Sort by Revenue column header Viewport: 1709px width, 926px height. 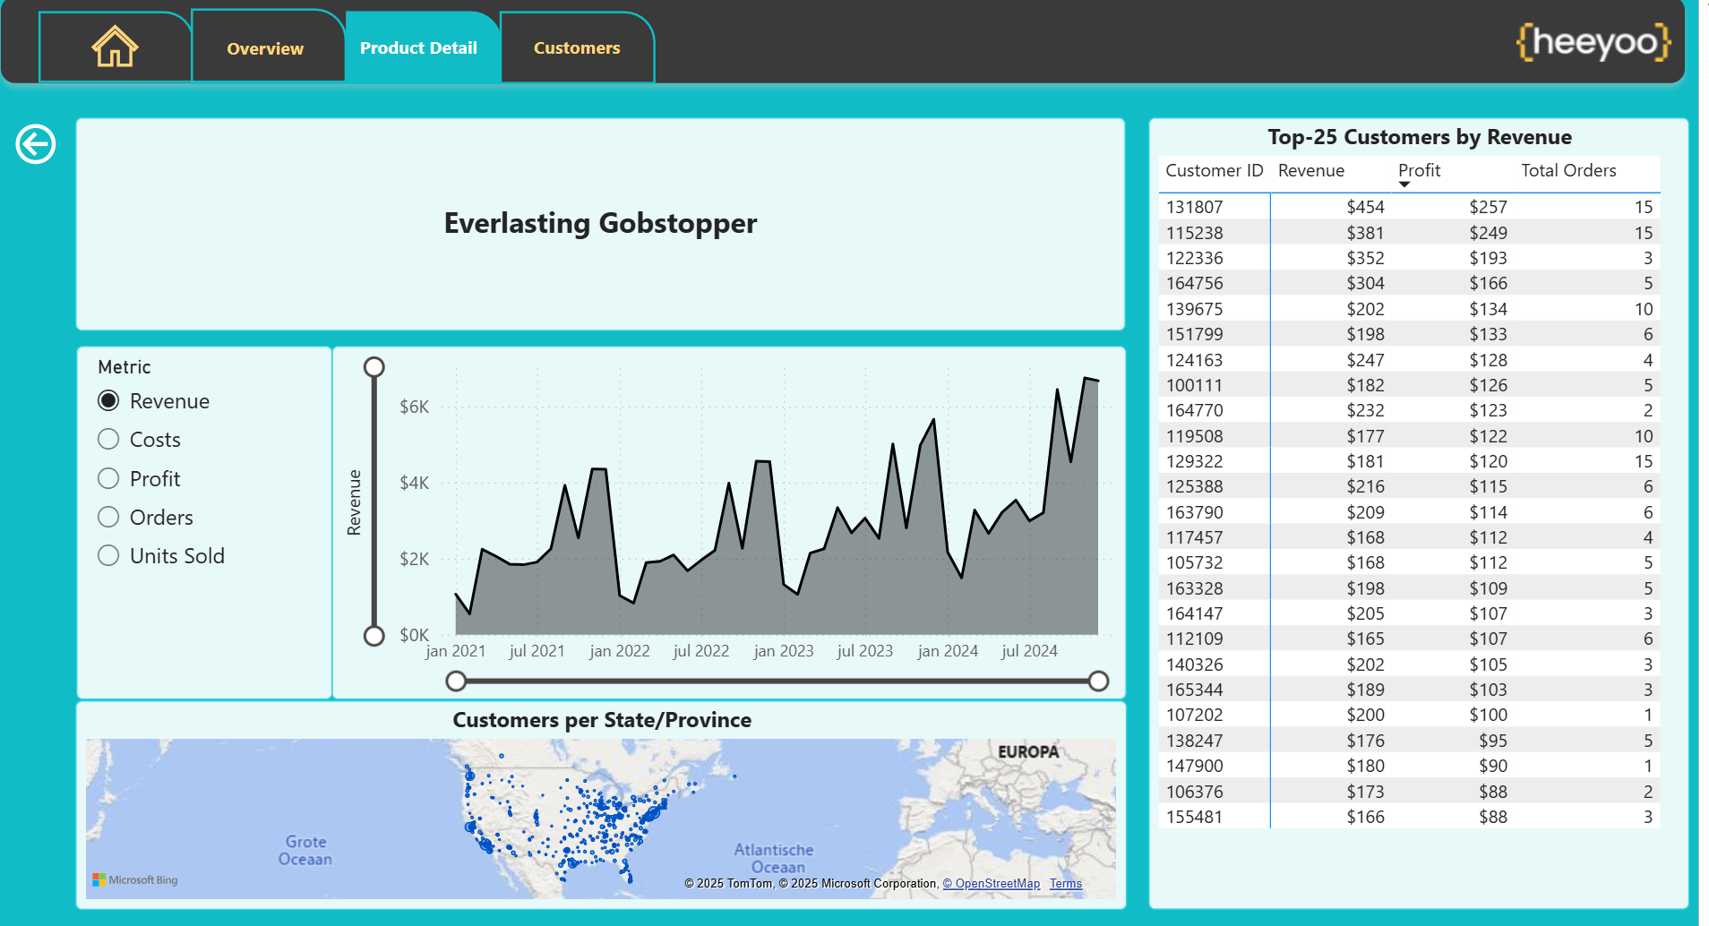point(1311,170)
